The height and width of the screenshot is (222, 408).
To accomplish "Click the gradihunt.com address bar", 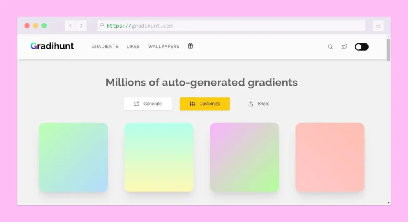I will click(x=231, y=26).
